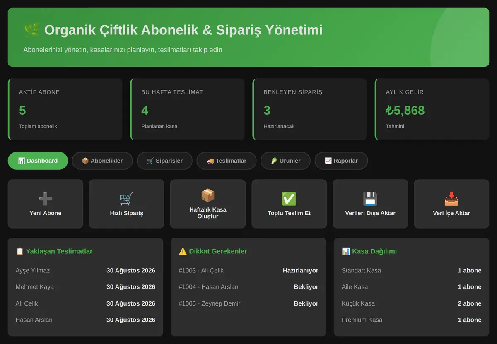Click the Dikkat Gerekenler panel heading
Viewport: 497px width, 344px height.
pyautogui.click(x=213, y=251)
